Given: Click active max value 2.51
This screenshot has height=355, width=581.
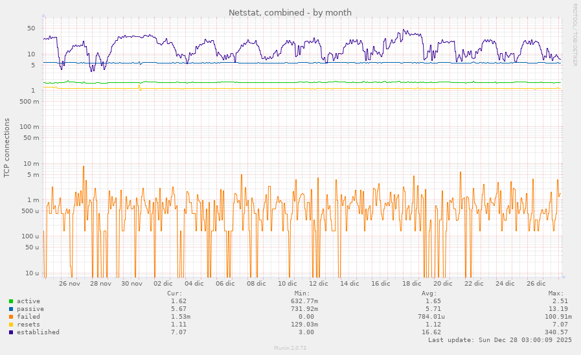Looking at the screenshot, I should pos(560,301).
